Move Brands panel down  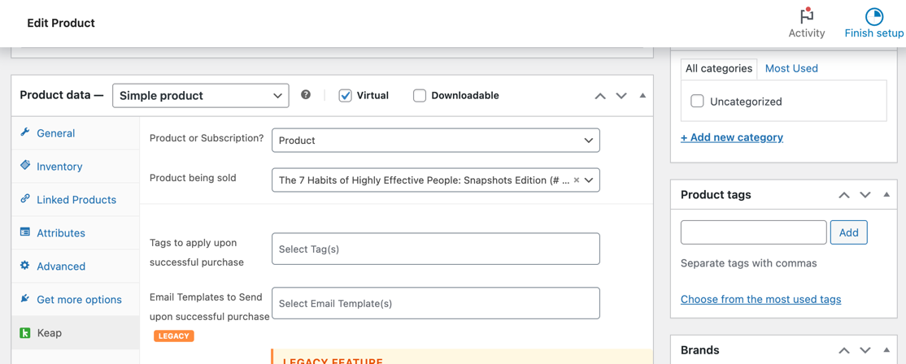[865, 350]
